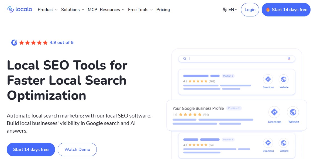Click the Watch Demo button
The image size is (317, 159).
tap(77, 150)
